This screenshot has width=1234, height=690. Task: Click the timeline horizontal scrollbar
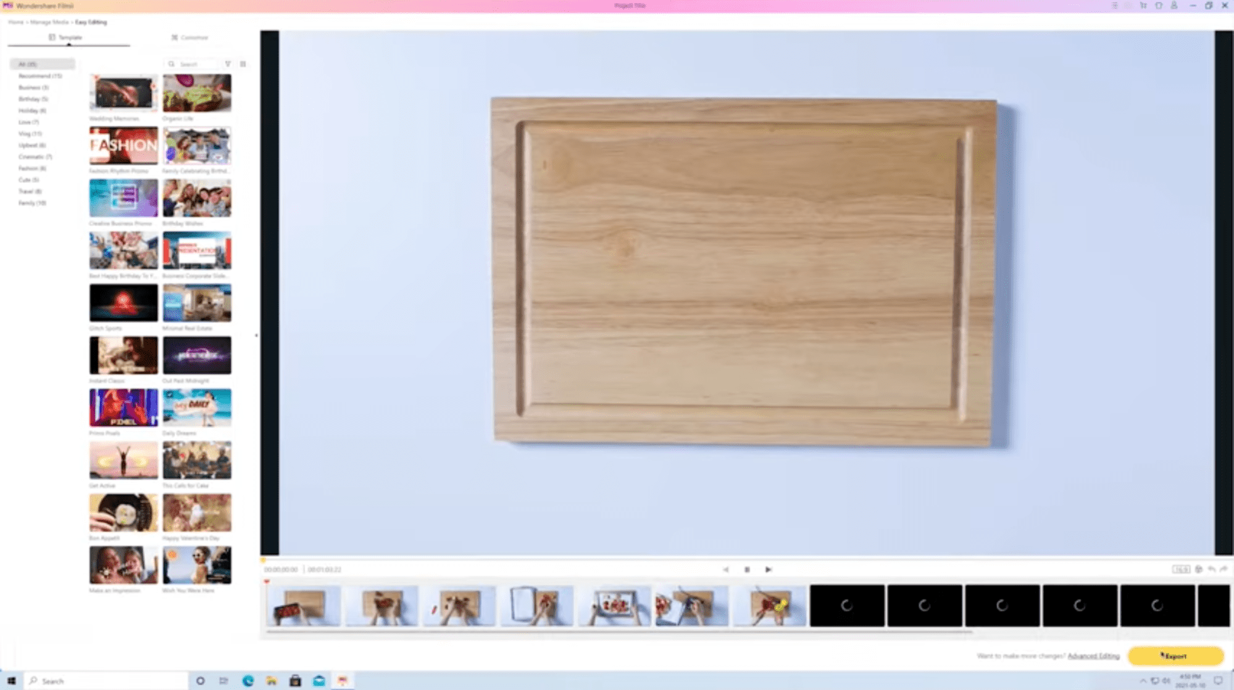(x=619, y=632)
